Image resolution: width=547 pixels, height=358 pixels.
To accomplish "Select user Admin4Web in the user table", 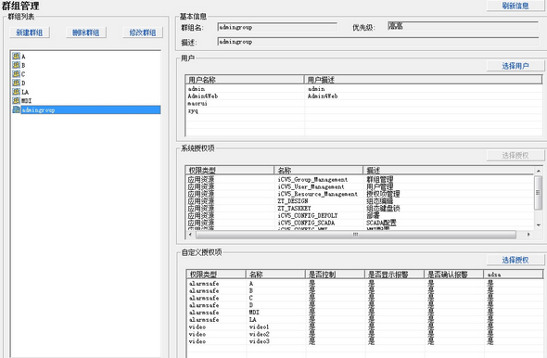I will click(x=363, y=96).
